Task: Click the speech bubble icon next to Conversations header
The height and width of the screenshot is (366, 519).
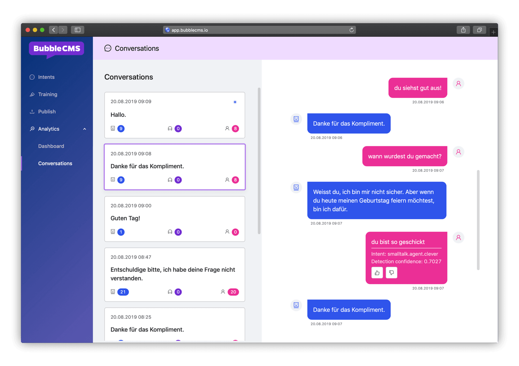Action: click(x=108, y=48)
